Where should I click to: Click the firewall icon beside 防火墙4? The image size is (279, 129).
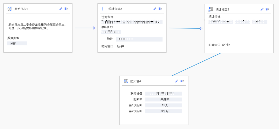[126, 81]
